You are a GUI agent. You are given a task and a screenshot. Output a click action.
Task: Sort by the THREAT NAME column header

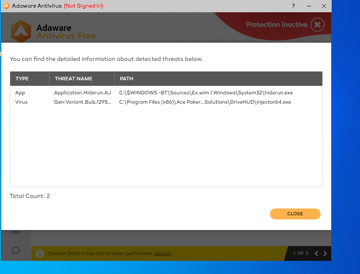coord(82,79)
